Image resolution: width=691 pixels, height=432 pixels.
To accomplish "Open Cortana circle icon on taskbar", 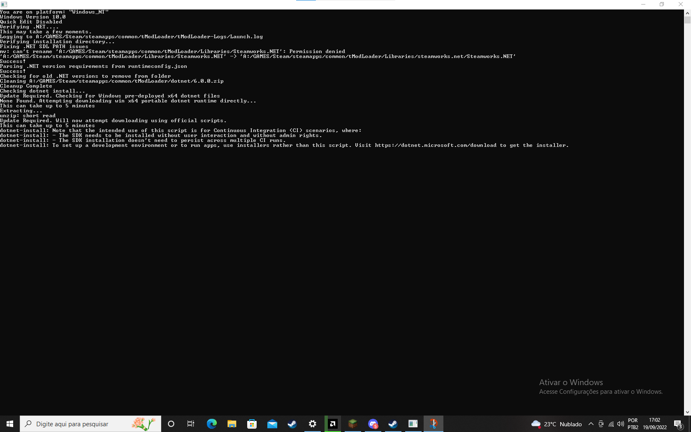I will (171, 424).
